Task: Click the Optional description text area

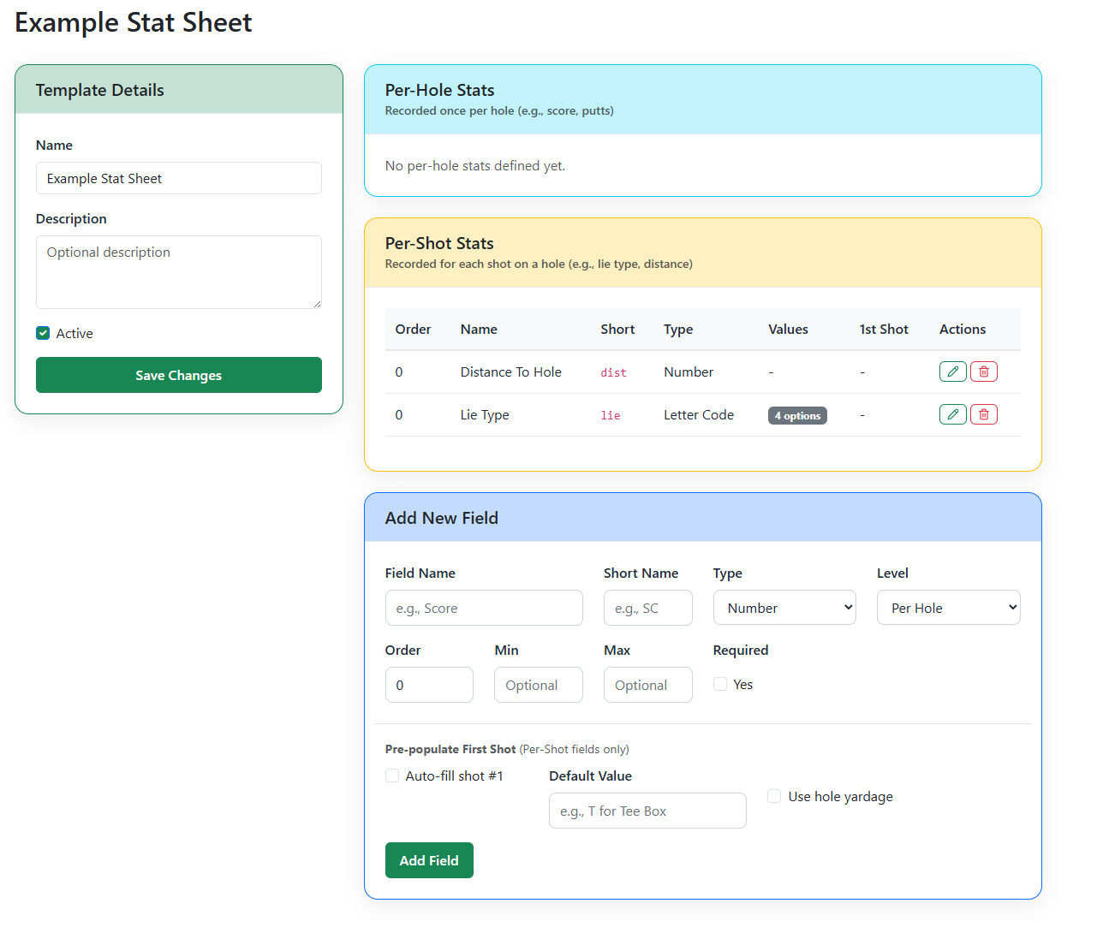Action: [x=178, y=271]
